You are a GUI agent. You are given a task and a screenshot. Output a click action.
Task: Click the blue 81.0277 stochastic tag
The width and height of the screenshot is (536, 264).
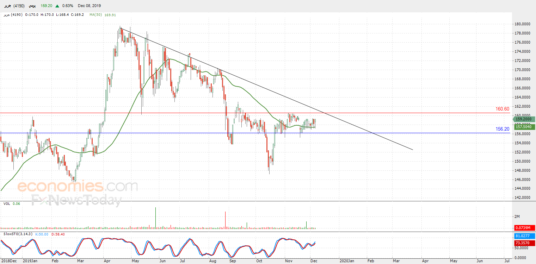(525, 236)
